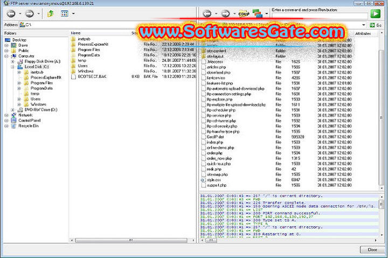Screen dimensions: 388x258
Task: Select Users folder in file list
Action: coord(82,66)
